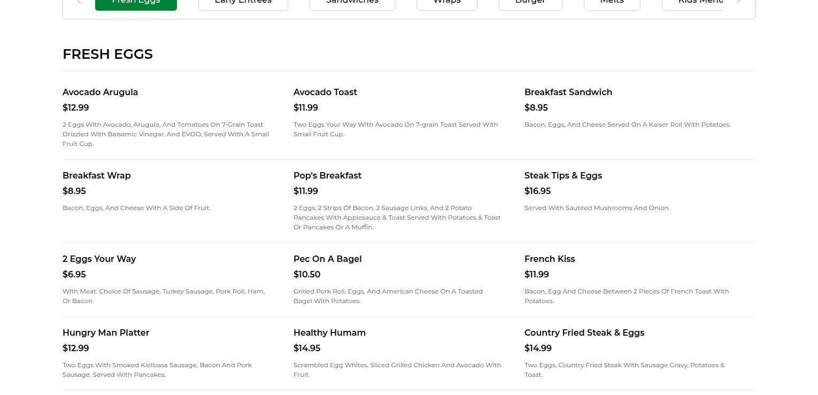Go to the Burger category tab
The image size is (818, 395).
click(x=530, y=3)
